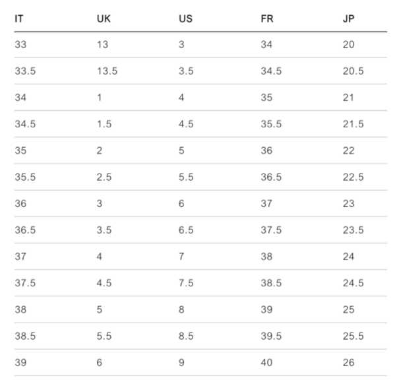Click JP size 23.5 cell

353,230
